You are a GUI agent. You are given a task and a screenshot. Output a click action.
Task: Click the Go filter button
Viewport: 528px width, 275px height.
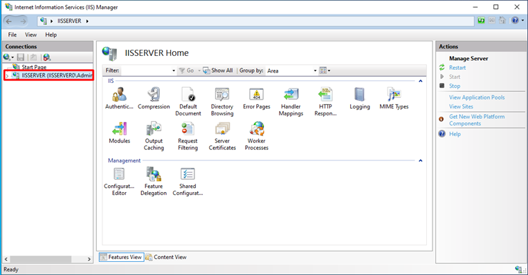187,70
